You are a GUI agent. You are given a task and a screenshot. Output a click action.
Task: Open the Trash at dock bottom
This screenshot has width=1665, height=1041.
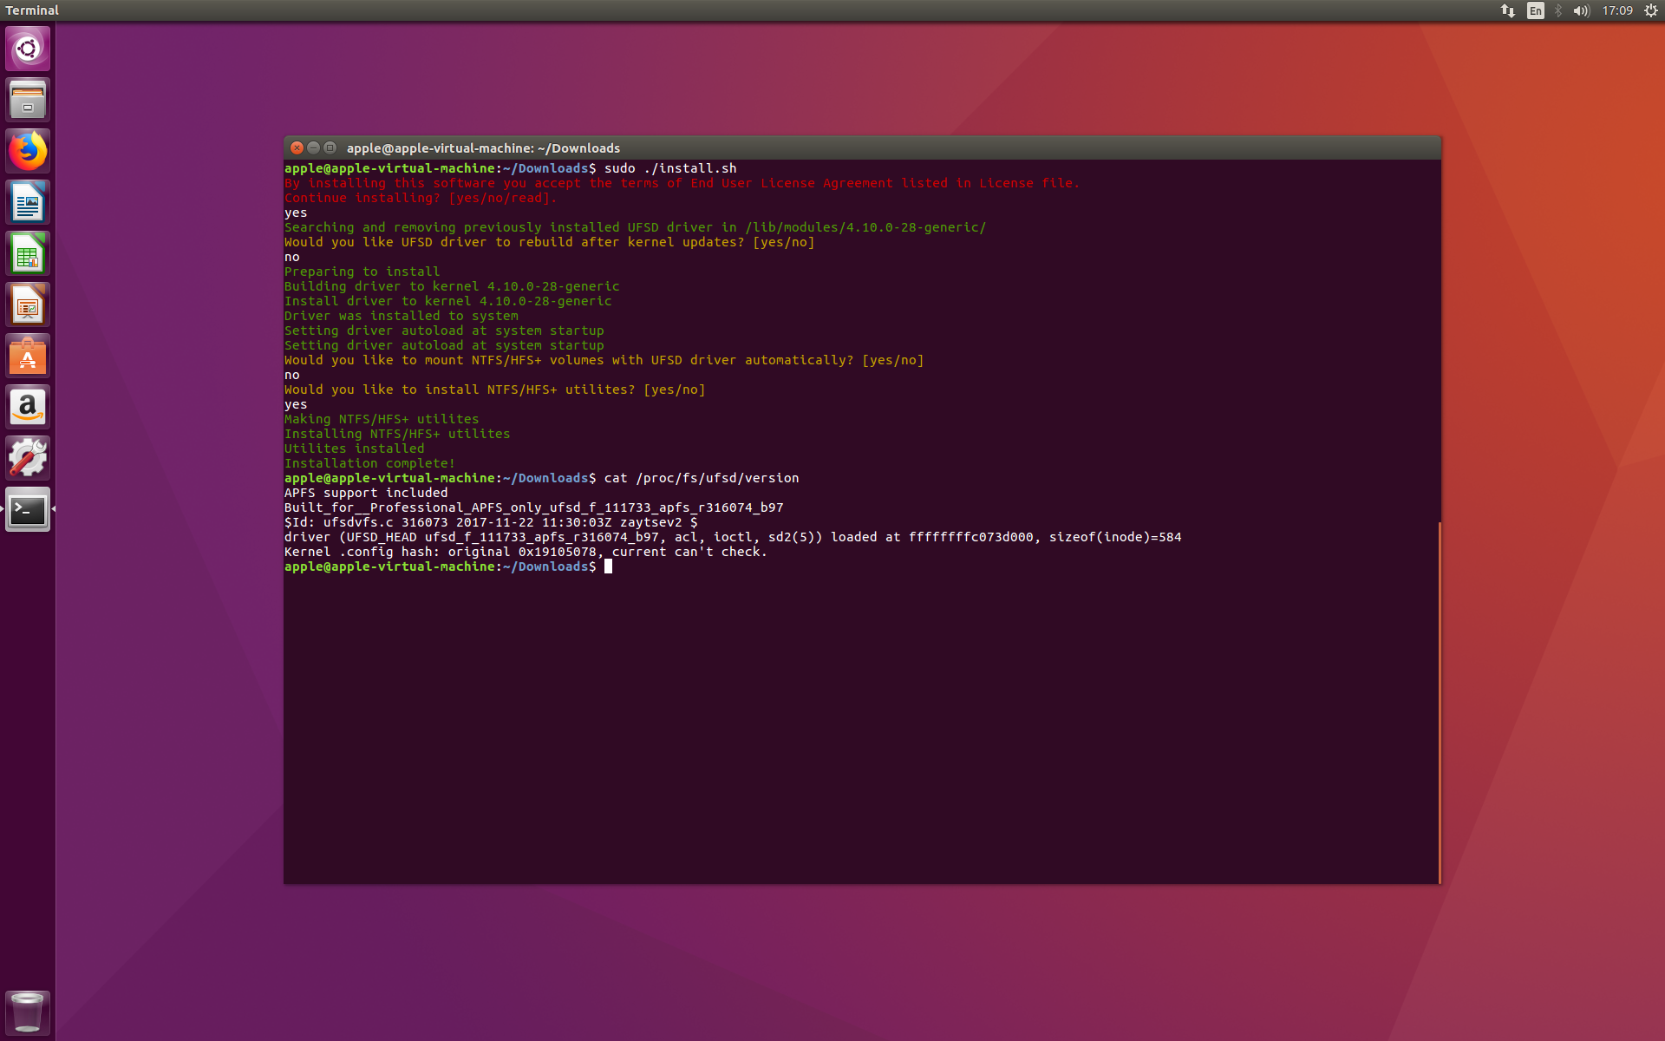click(x=28, y=1012)
